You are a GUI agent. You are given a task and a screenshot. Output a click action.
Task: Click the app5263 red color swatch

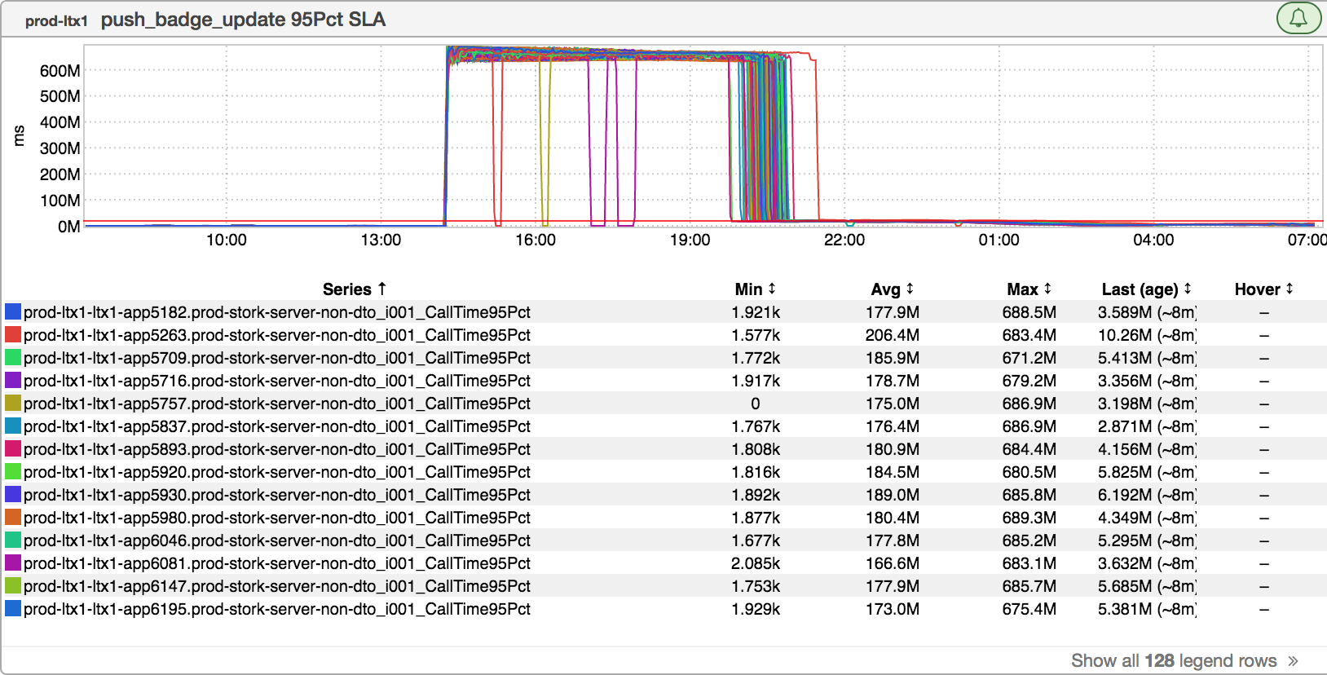tap(13, 334)
